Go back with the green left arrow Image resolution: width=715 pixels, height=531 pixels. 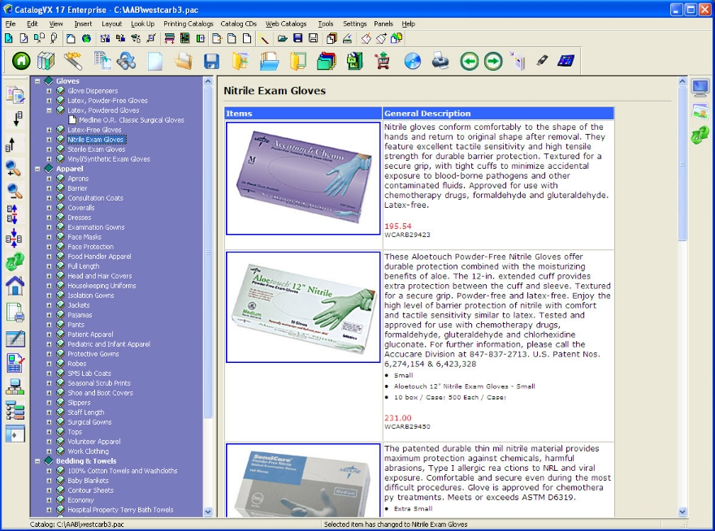[470, 61]
